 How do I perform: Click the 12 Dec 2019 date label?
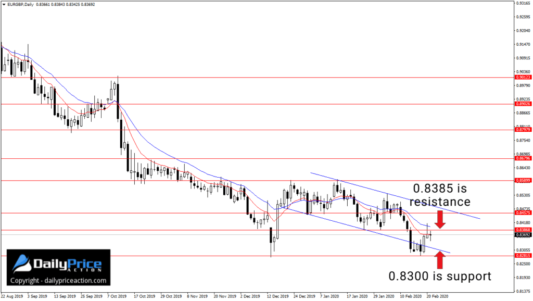click(x=278, y=296)
